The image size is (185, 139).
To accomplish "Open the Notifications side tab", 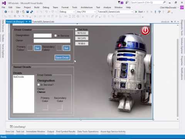I will click(x=182, y=73).
